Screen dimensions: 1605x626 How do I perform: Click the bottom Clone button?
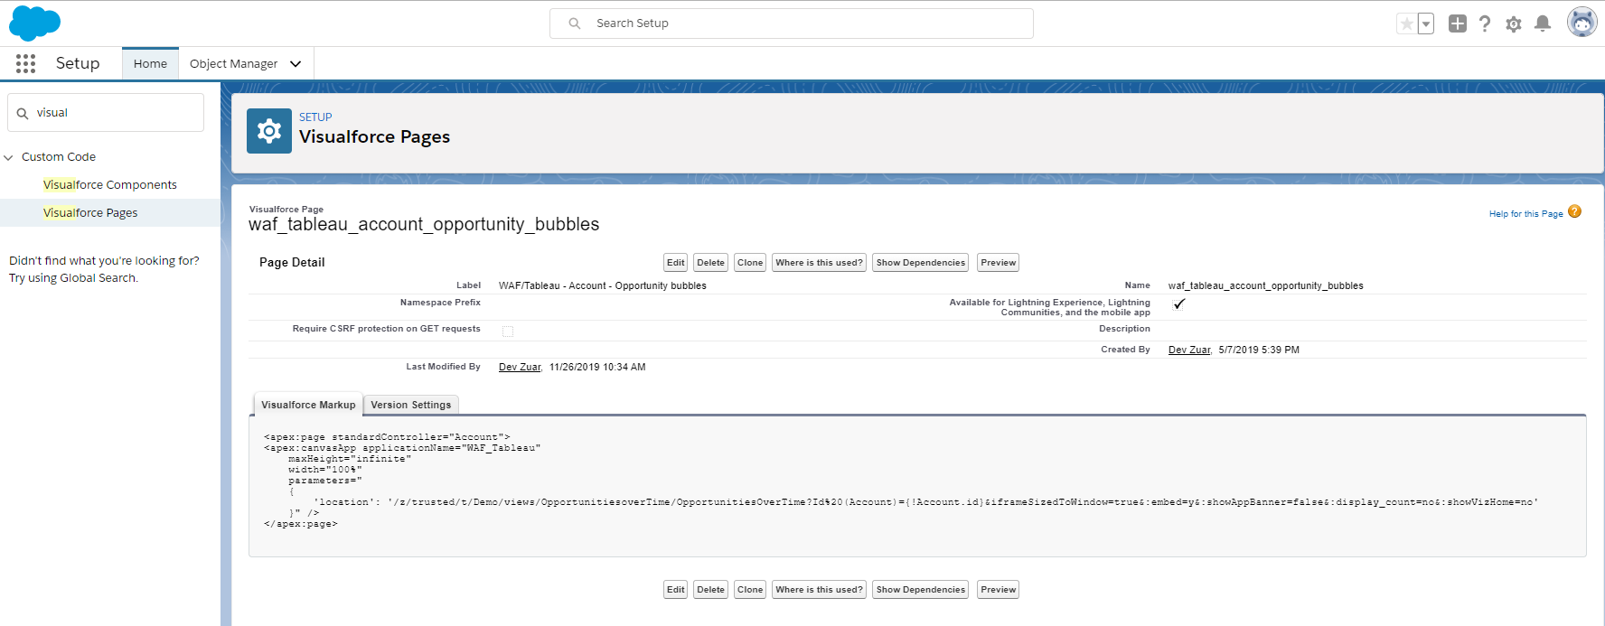coord(750,590)
